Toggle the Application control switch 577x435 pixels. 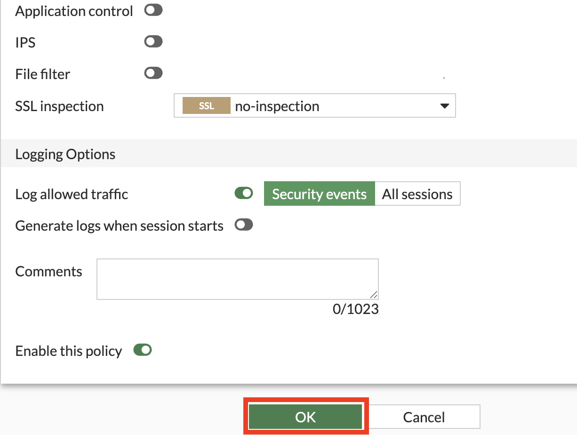pyautogui.click(x=153, y=10)
